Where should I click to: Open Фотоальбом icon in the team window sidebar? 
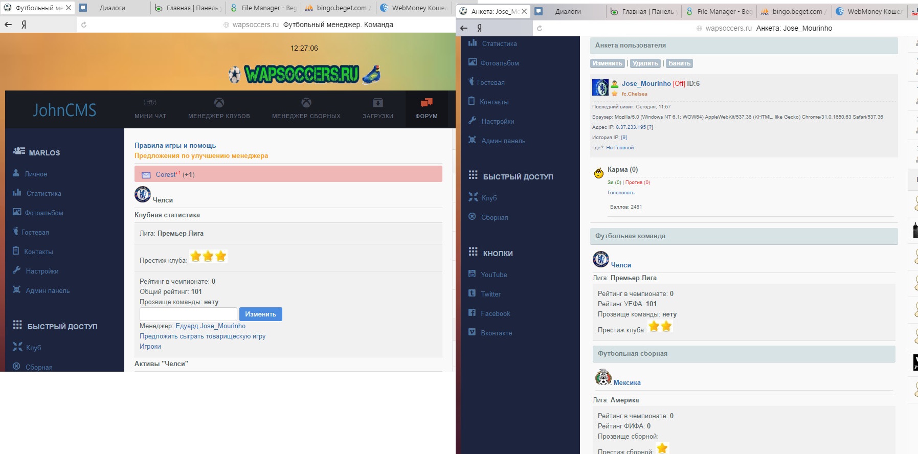17,212
